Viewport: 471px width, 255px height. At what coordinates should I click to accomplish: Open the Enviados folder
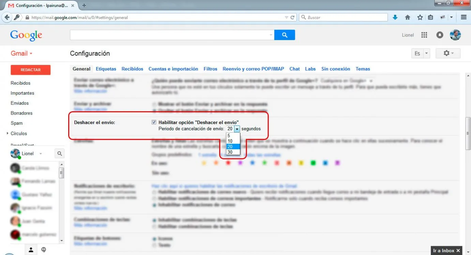pos(20,103)
